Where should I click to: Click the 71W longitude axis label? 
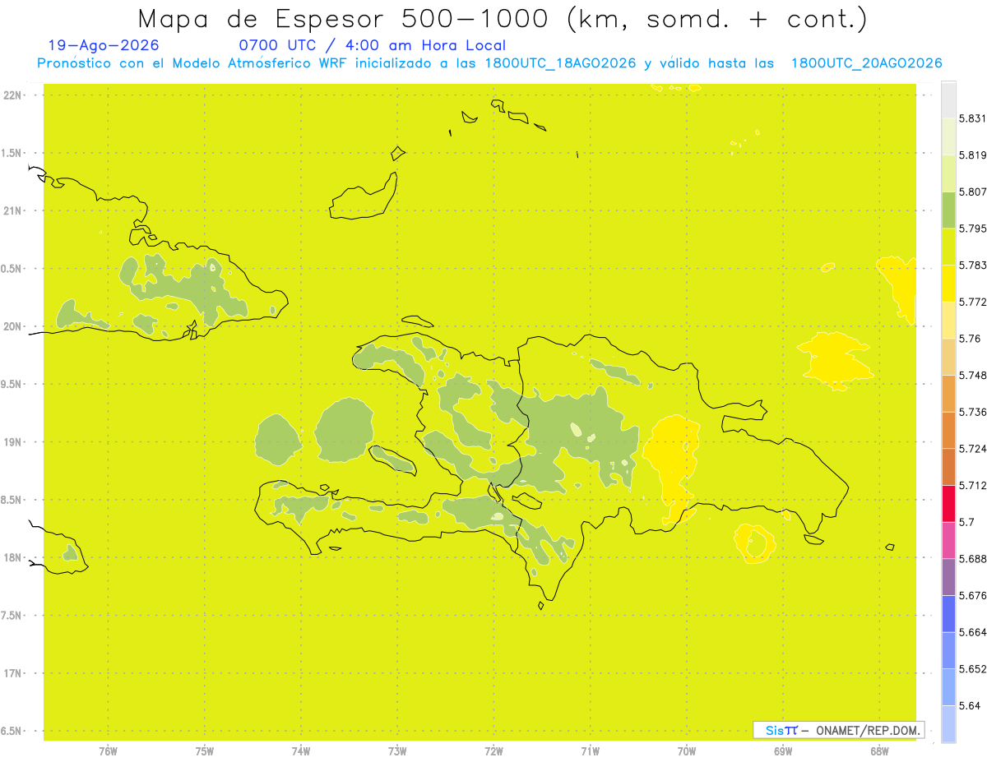[590, 751]
